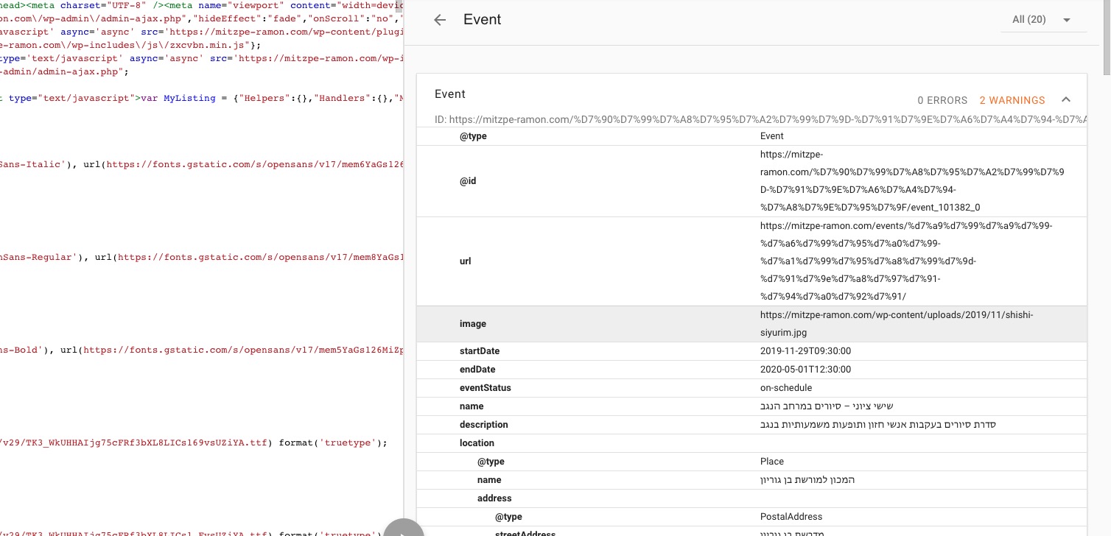Select the image property row
Viewport: 1111px width, 536px height.
[751, 324]
